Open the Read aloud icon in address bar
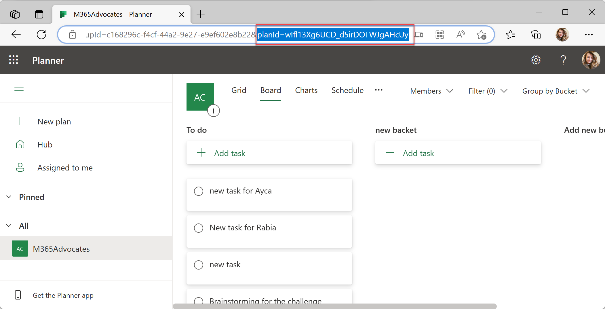 tap(461, 35)
